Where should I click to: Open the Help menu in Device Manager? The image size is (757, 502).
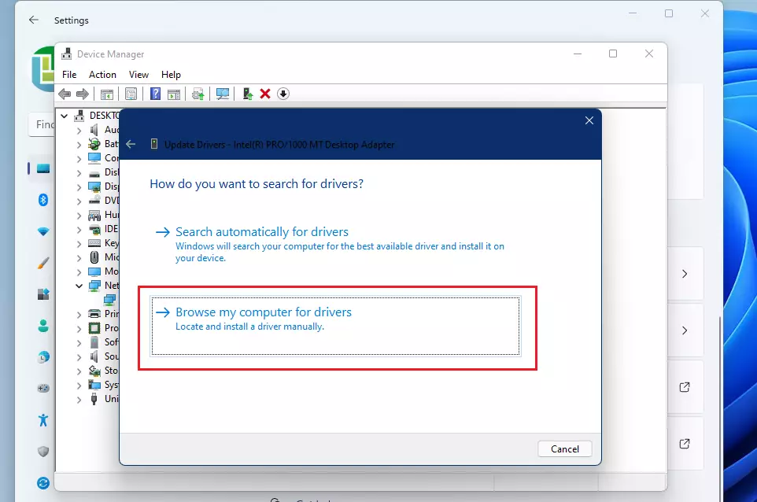[x=171, y=74]
